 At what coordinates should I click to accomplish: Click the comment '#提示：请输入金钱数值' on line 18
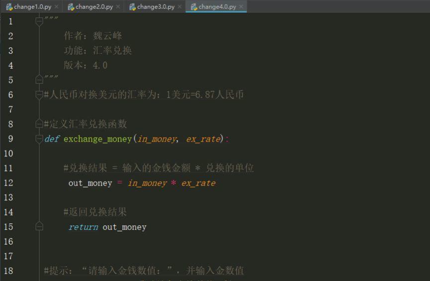[x=144, y=271]
